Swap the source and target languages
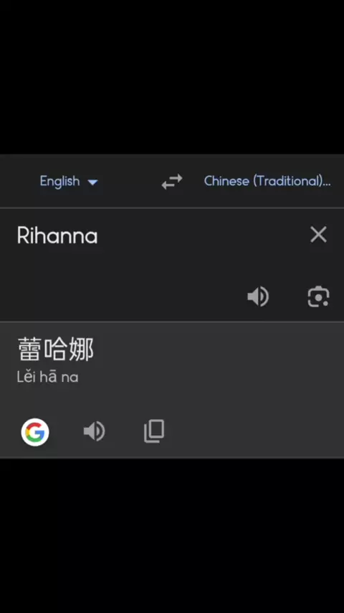 [x=172, y=182]
